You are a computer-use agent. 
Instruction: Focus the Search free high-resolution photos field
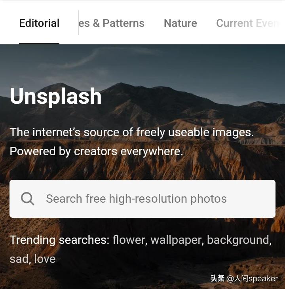coord(142,199)
